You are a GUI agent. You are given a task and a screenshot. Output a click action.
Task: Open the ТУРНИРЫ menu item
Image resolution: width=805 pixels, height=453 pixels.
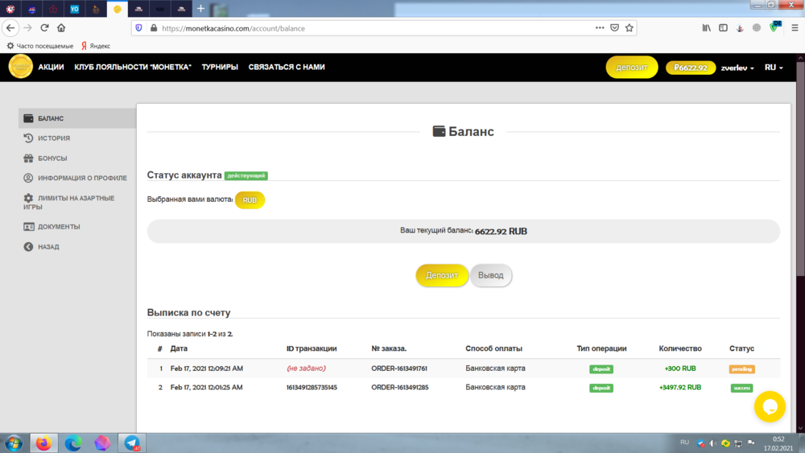click(220, 67)
